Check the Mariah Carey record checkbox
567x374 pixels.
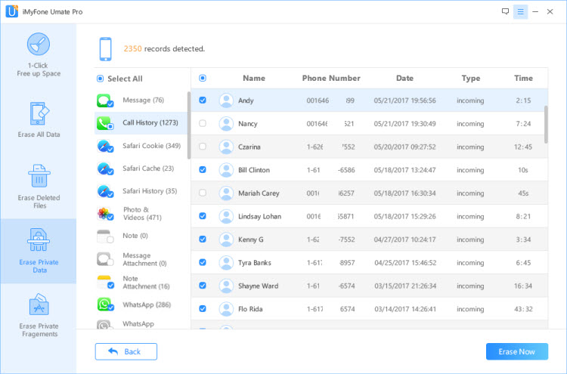click(x=203, y=193)
